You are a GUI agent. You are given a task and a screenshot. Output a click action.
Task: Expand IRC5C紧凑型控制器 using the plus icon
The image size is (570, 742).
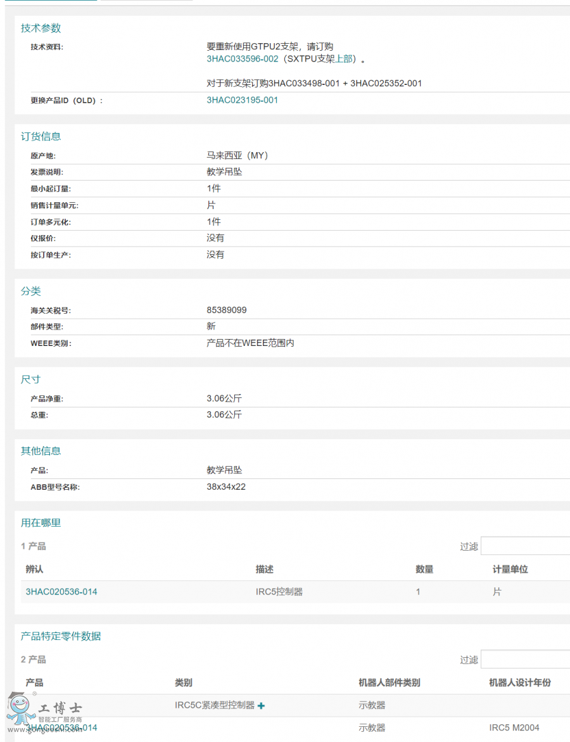[x=261, y=705]
